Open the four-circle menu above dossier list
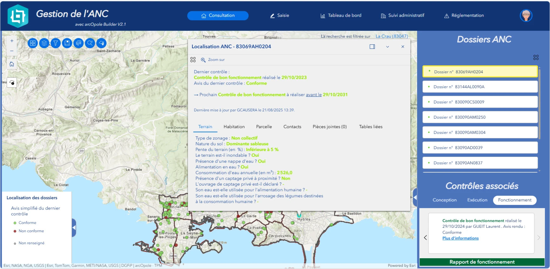The image size is (550, 269). (536, 57)
